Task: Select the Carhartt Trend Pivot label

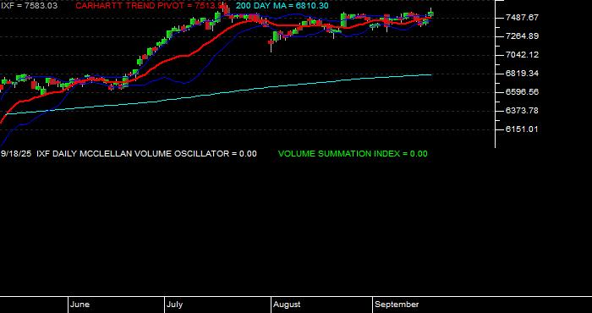Action: click(152, 6)
